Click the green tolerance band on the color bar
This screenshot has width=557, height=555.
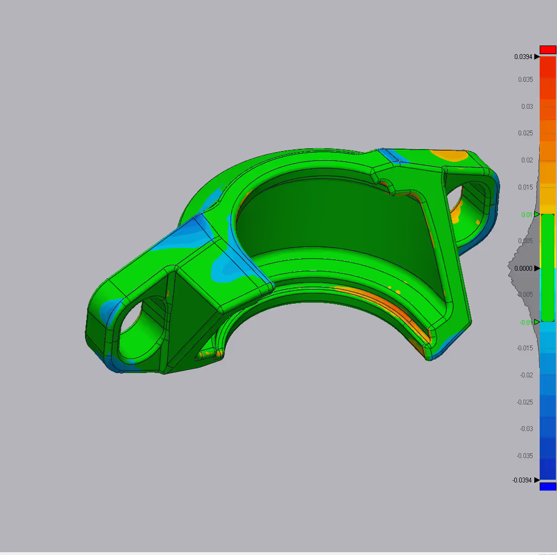tap(548, 268)
